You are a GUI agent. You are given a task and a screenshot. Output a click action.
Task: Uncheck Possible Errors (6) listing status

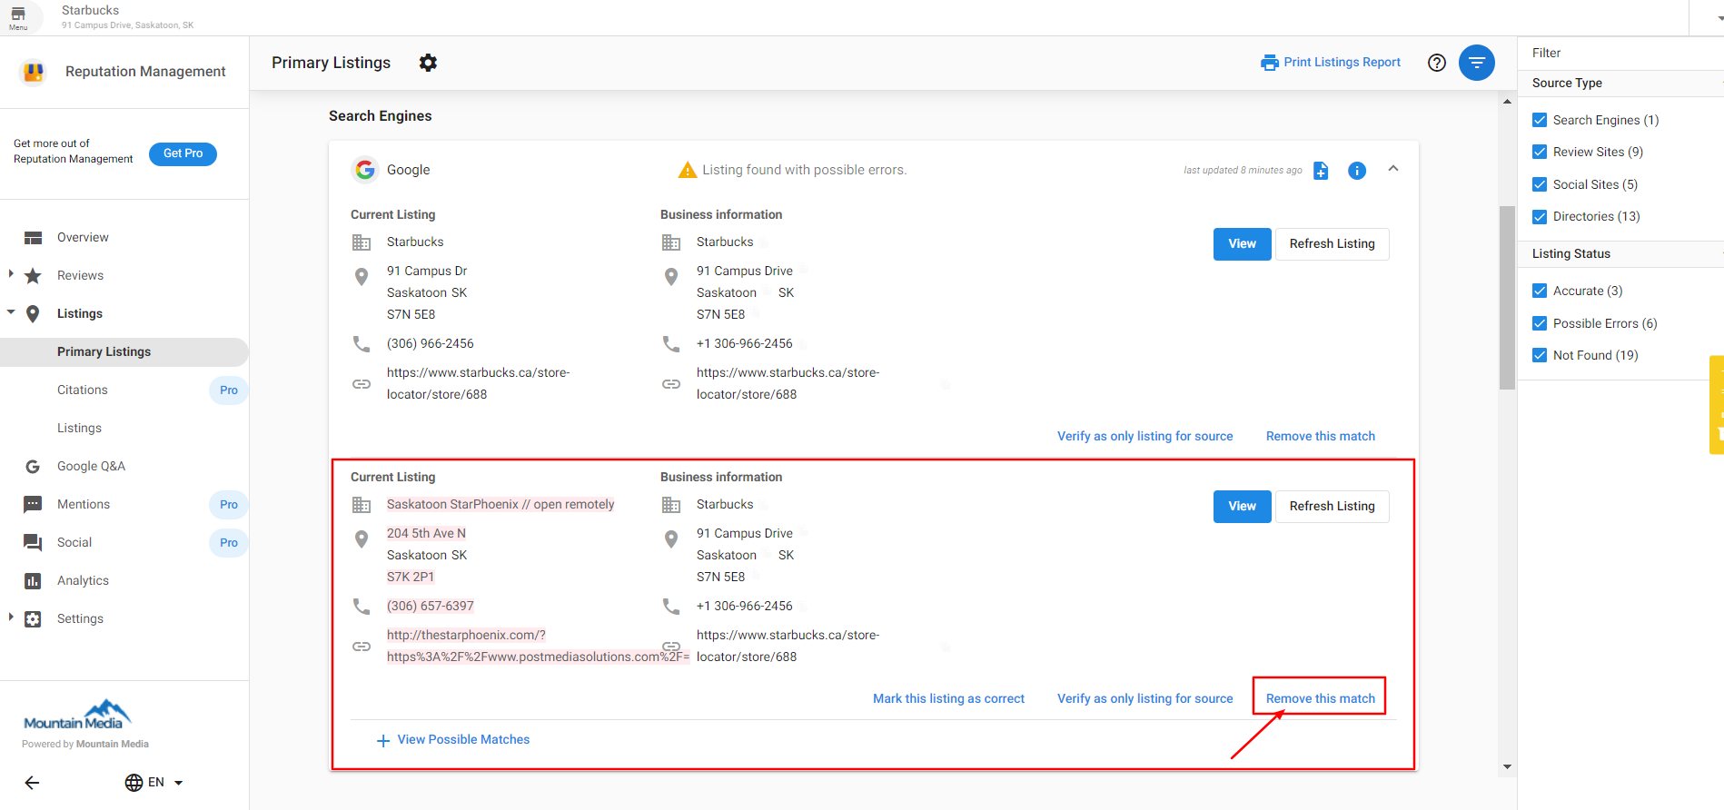[1540, 323]
